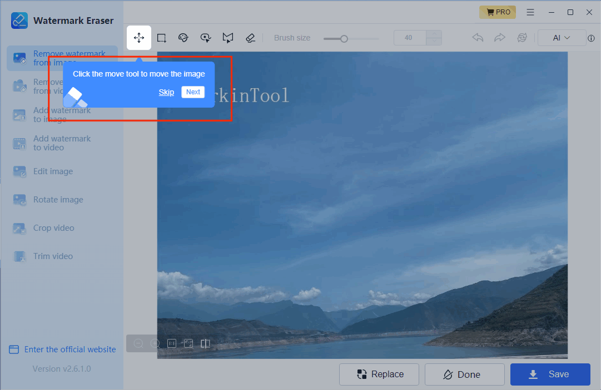Increase the brush size with up stepper
Image resolution: width=601 pixels, height=390 pixels.
434,34
